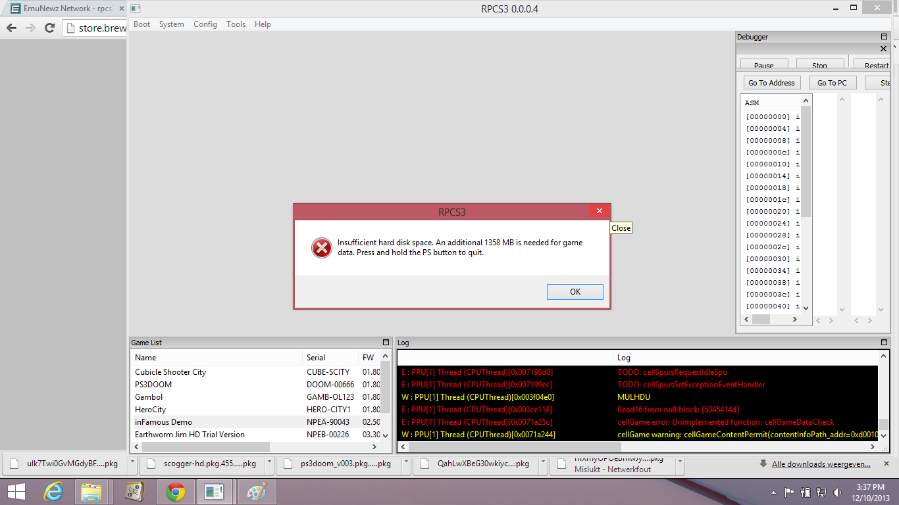Launch Internet Explorer from the taskbar
This screenshot has height=505, width=899.
53,492
